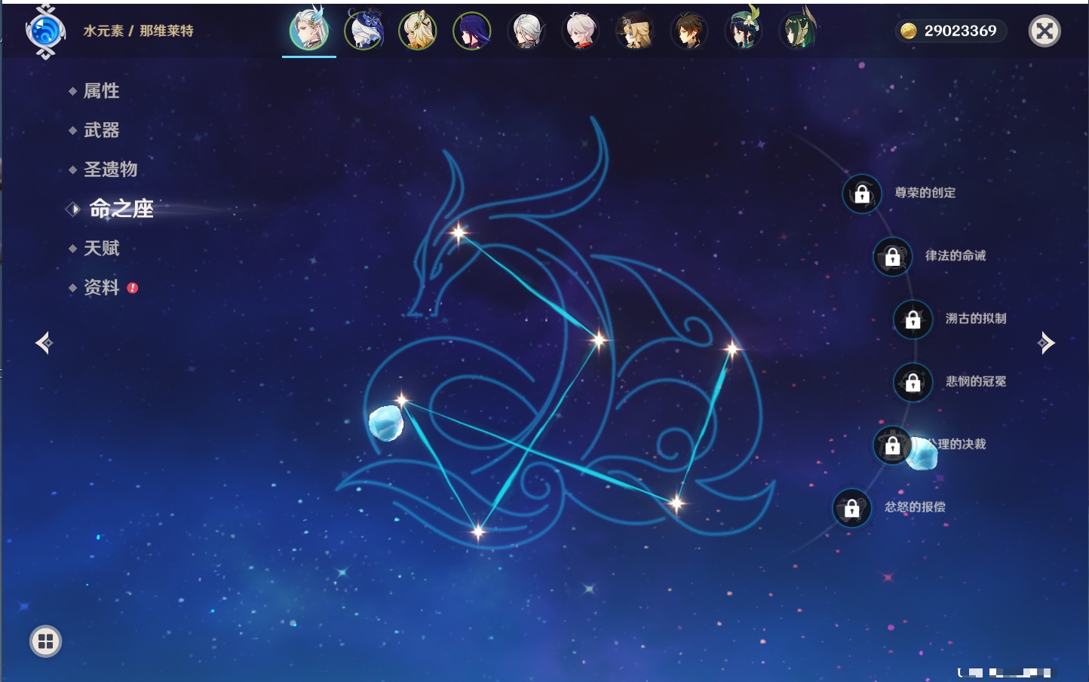Go to previous character with left arrow
This screenshot has width=1089, height=682.
[x=44, y=343]
